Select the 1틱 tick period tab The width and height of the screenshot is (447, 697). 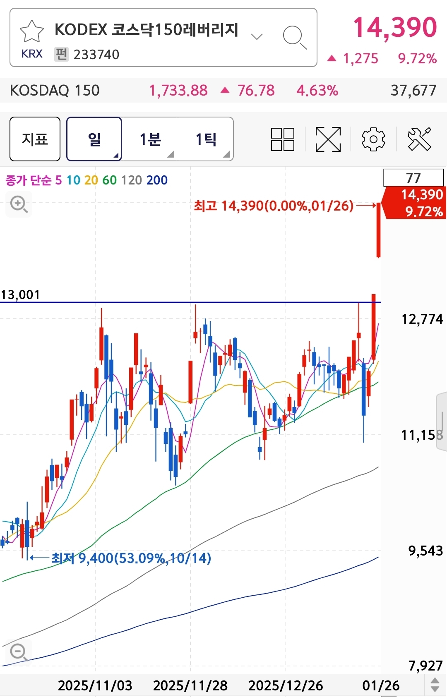[x=206, y=139]
